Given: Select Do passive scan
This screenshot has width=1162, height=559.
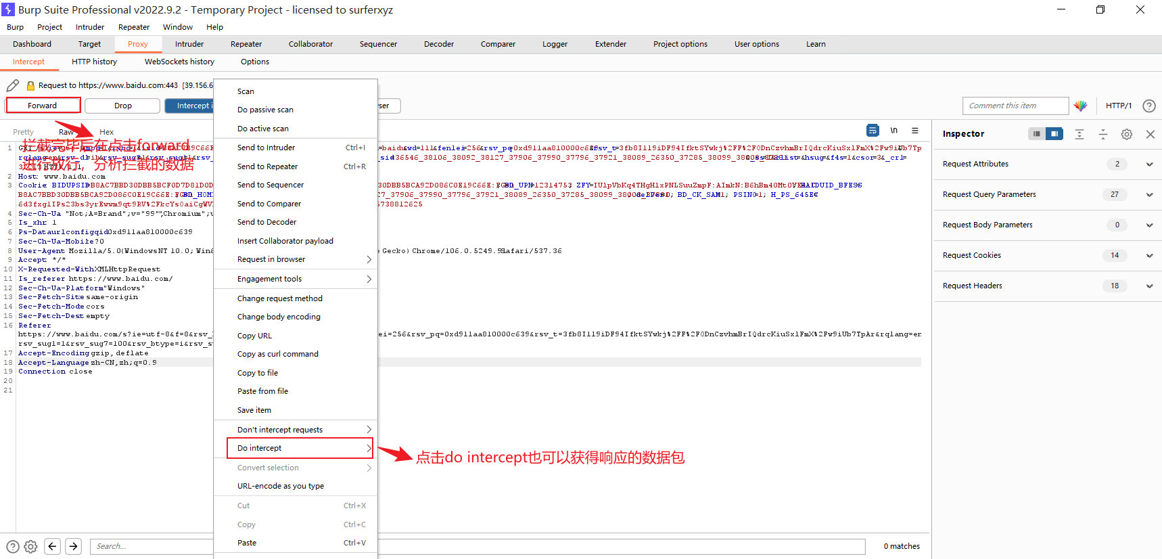Looking at the screenshot, I should (x=296, y=110).
